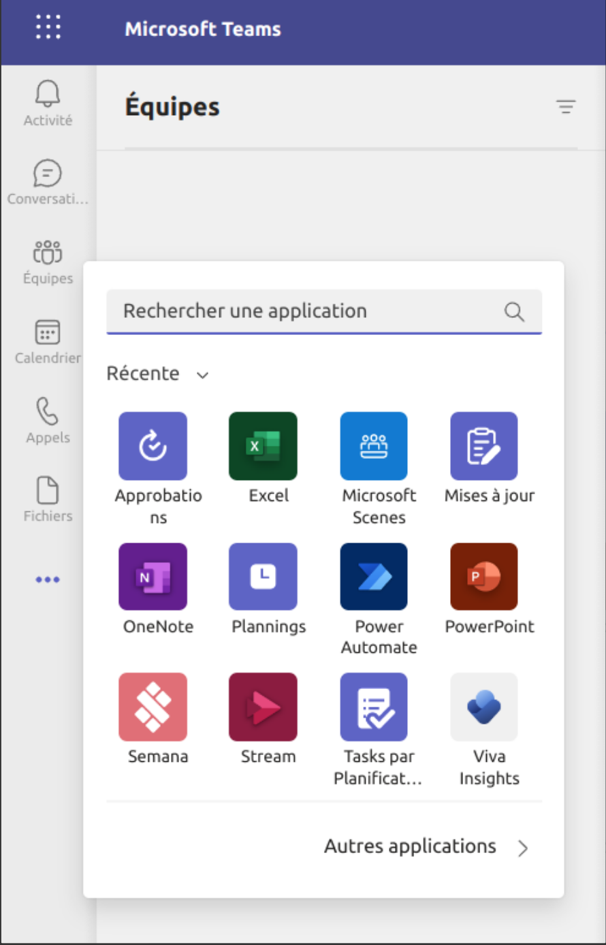Click the Rechercher une application field
Screen dimensions: 606x945
point(306,311)
